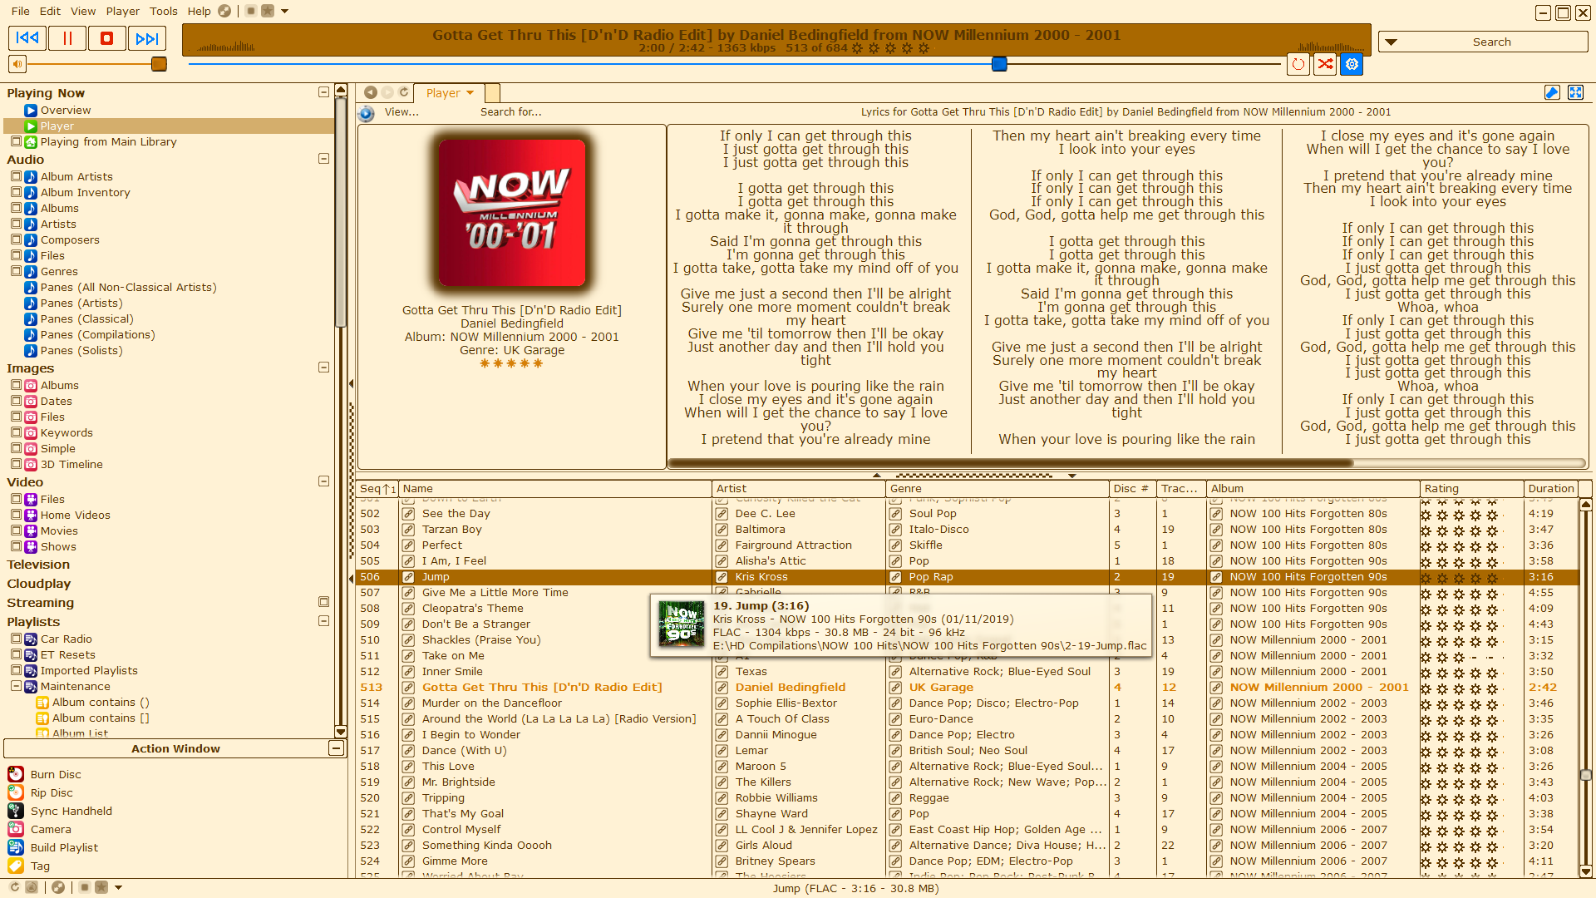Click the Build Playlist icon

(x=16, y=847)
